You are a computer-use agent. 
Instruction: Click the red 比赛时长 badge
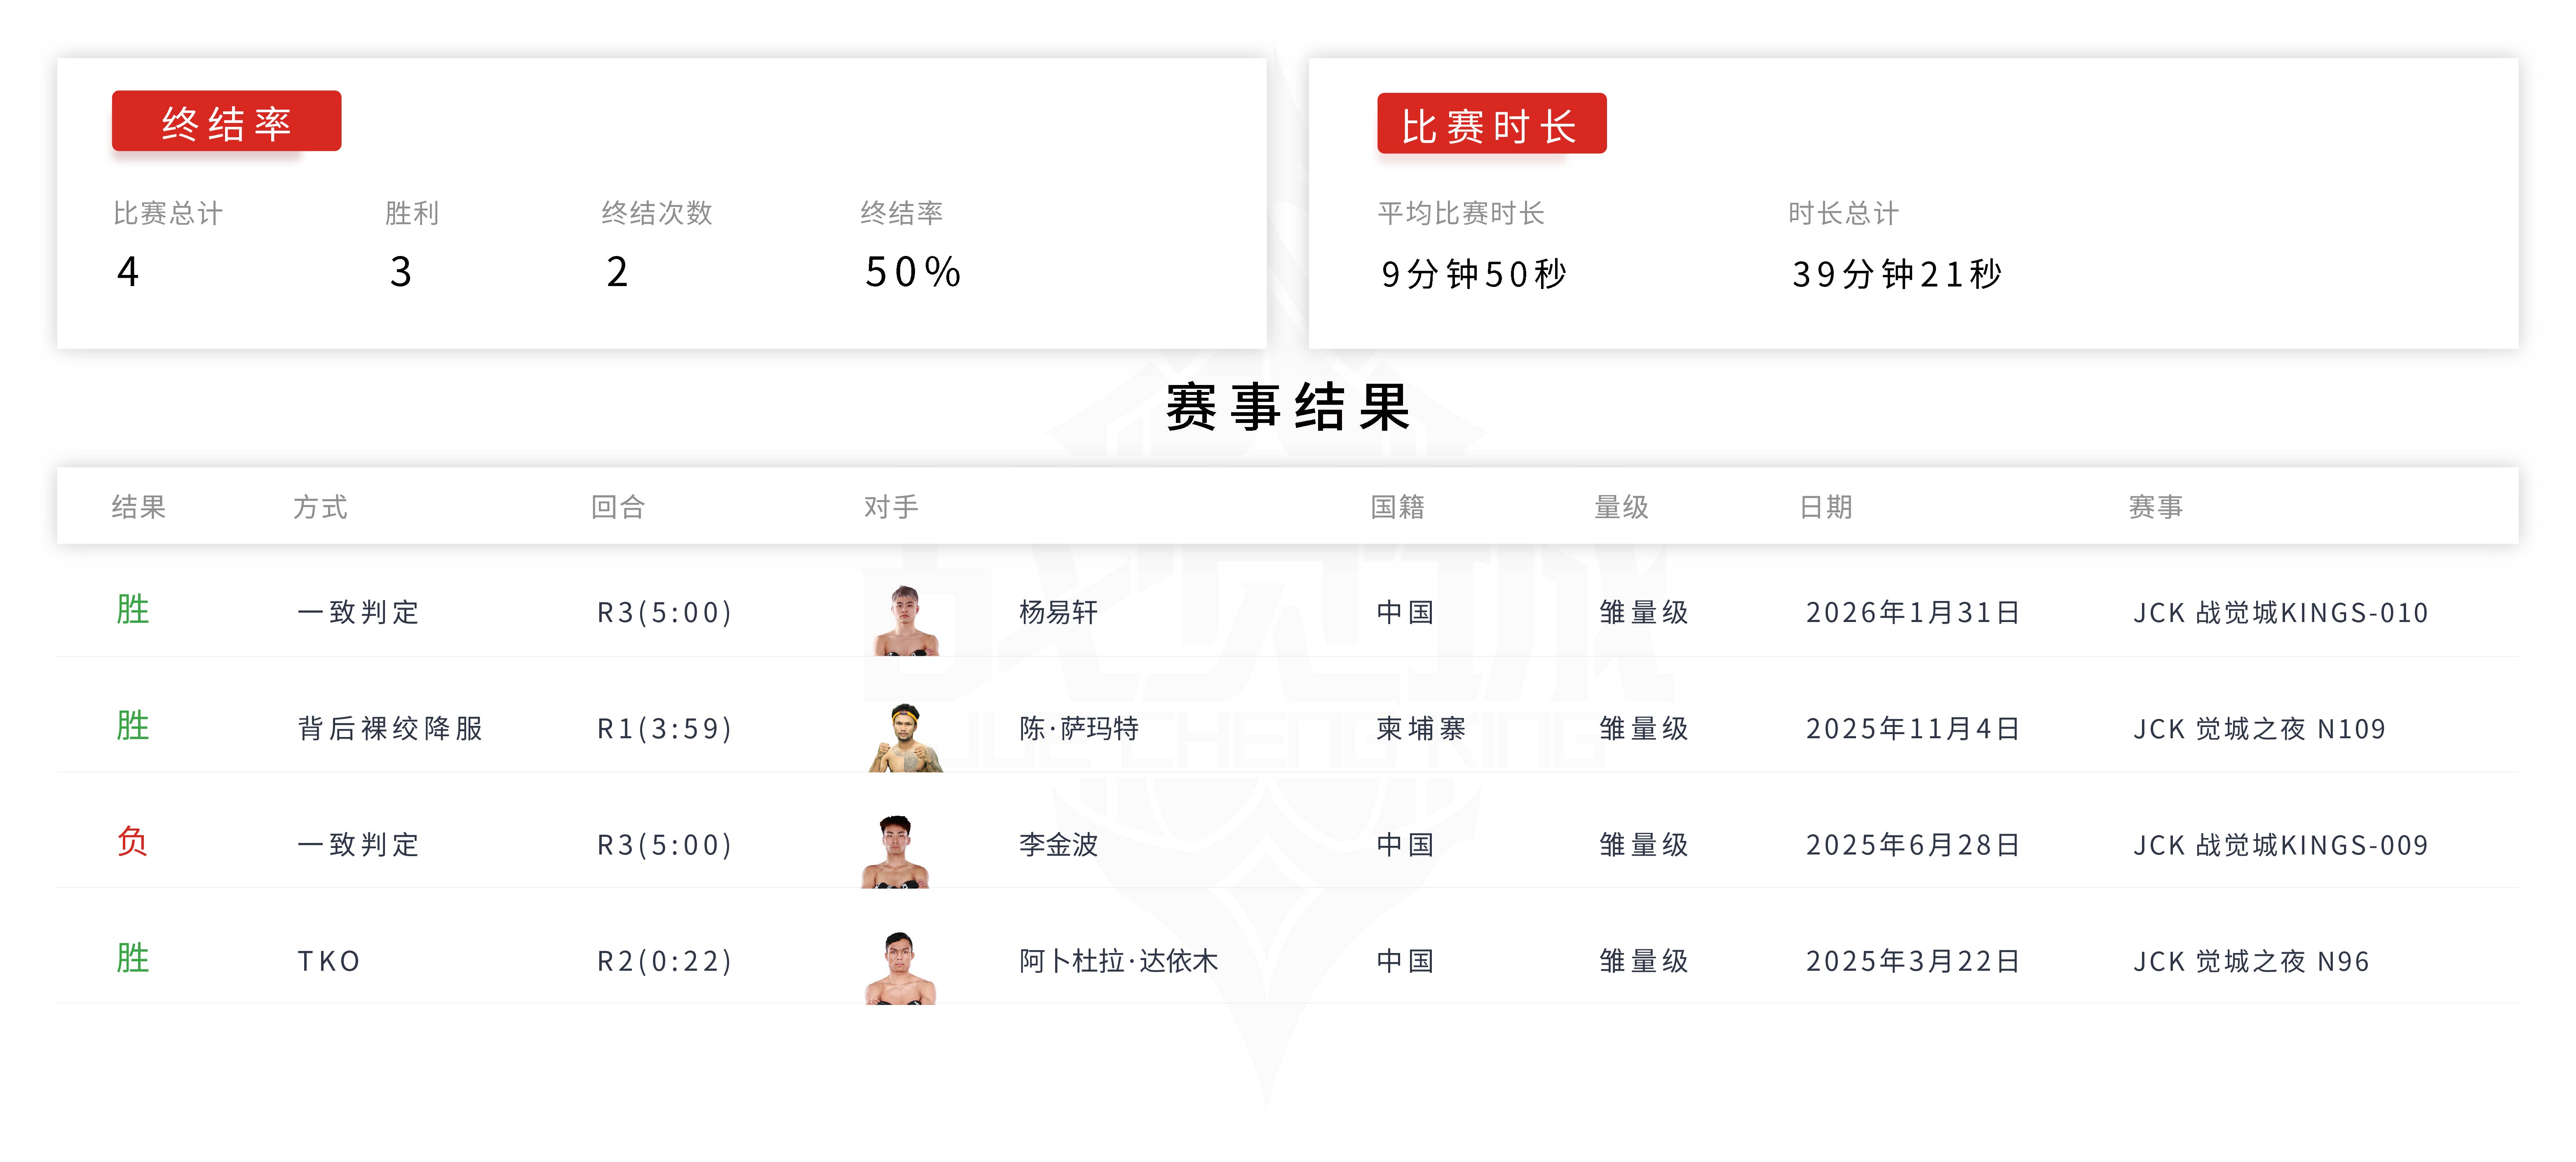point(1491,124)
